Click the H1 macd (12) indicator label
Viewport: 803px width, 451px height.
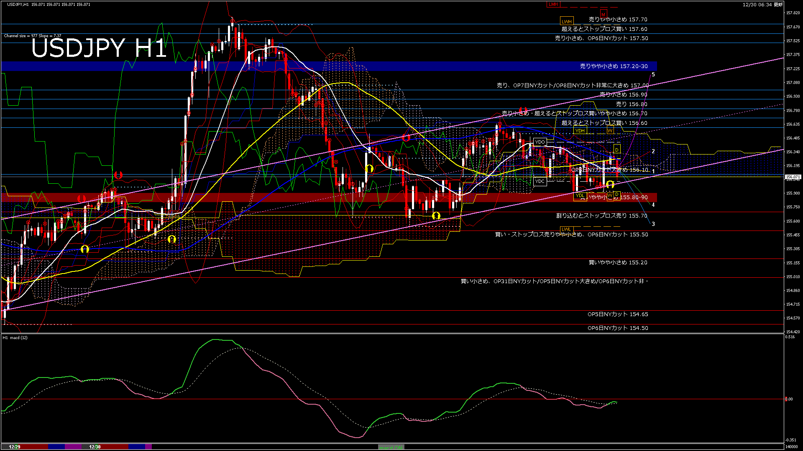15,337
